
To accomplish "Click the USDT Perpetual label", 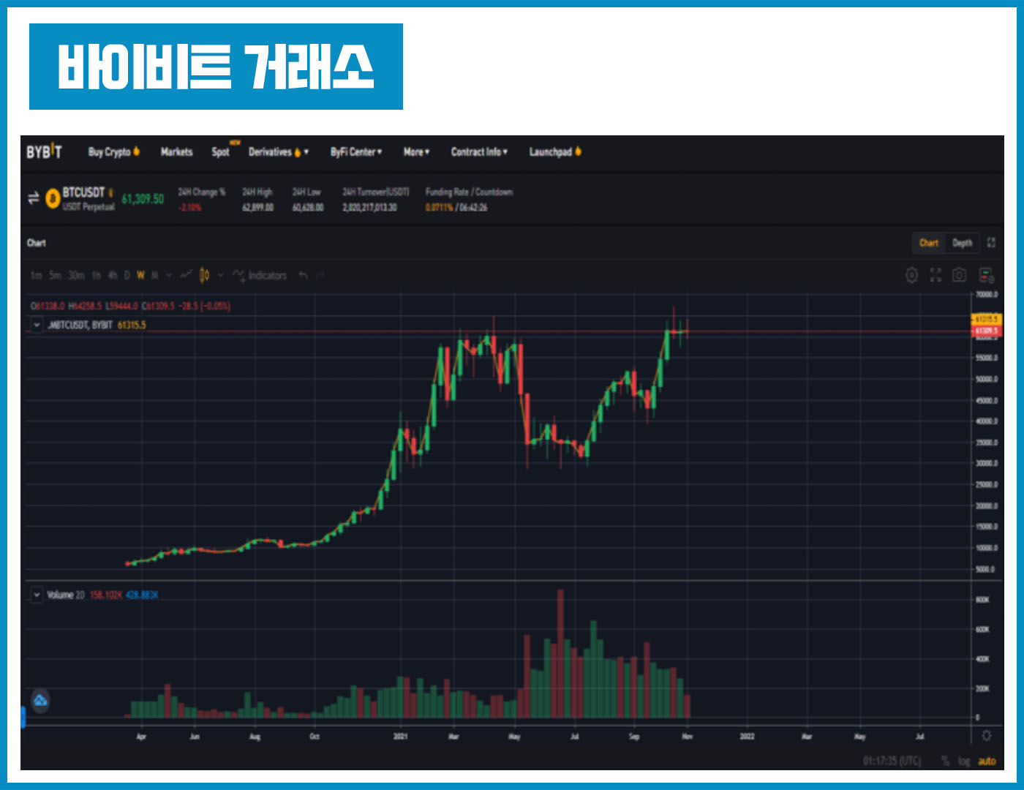I will [89, 207].
